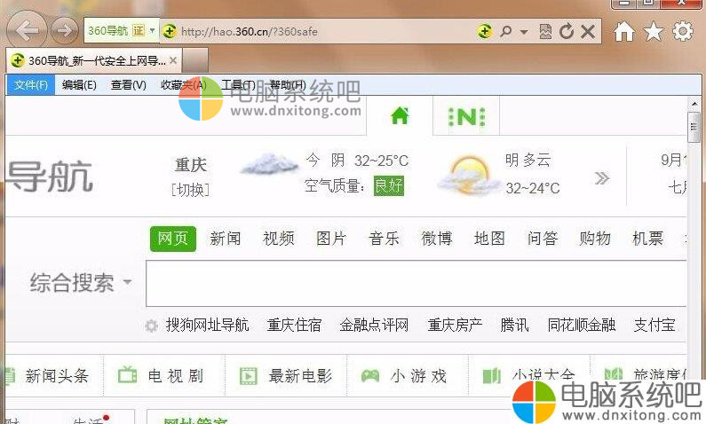The width and height of the screenshot is (706, 424).
Task: Click the vertical scrollbar thumb
Action: pos(694,128)
